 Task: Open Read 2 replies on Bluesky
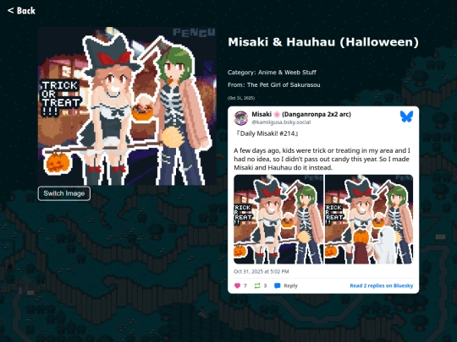[x=381, y=286]
